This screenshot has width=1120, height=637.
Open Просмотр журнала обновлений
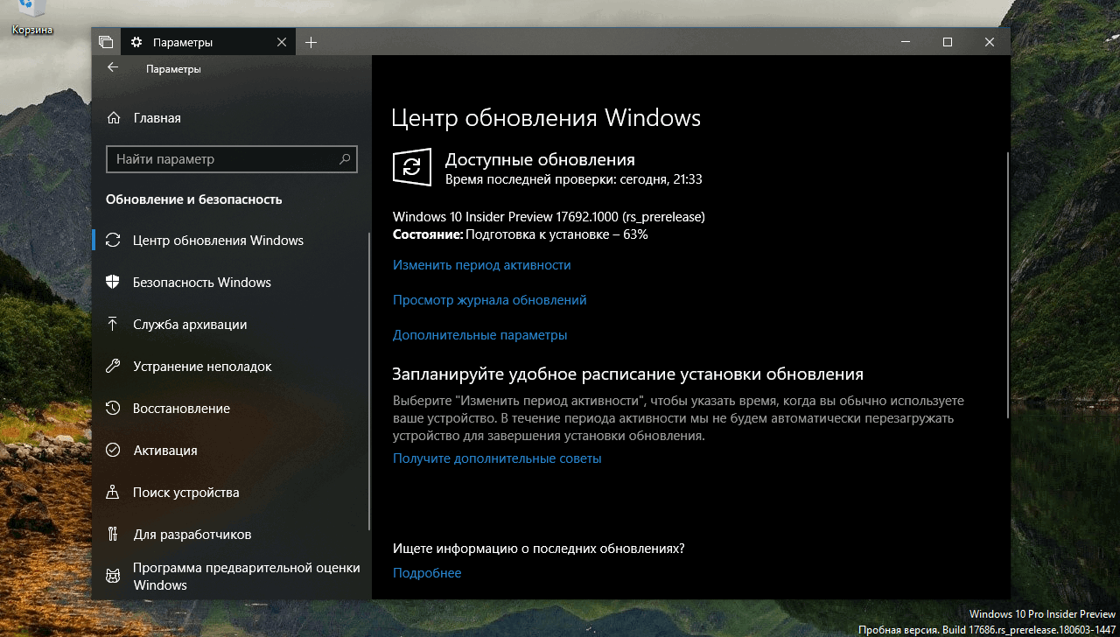click(489, 299)
